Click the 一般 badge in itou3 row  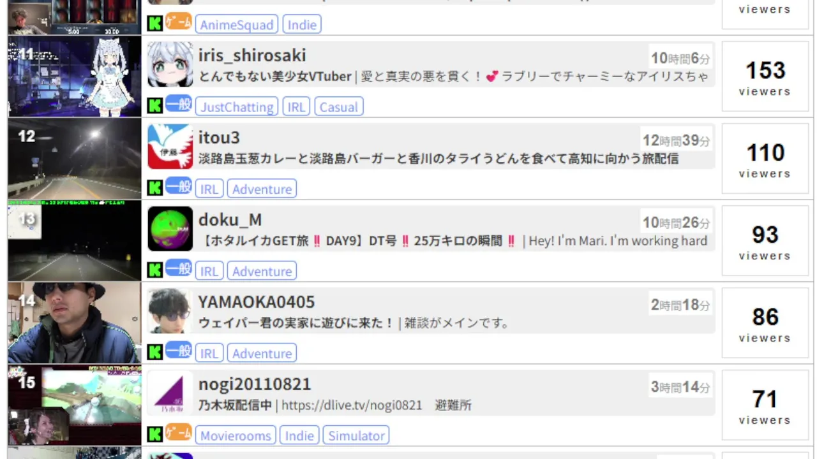[179, 186]
